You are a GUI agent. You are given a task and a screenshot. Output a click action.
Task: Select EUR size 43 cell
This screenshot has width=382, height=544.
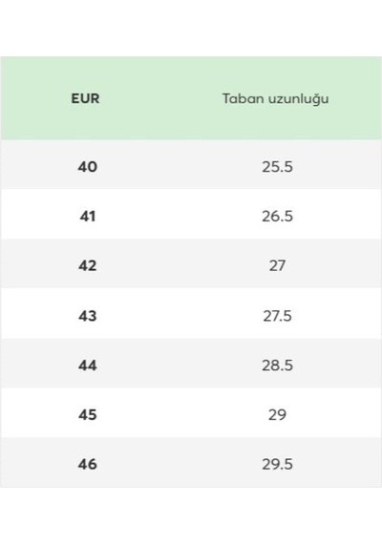coord(88,316)
